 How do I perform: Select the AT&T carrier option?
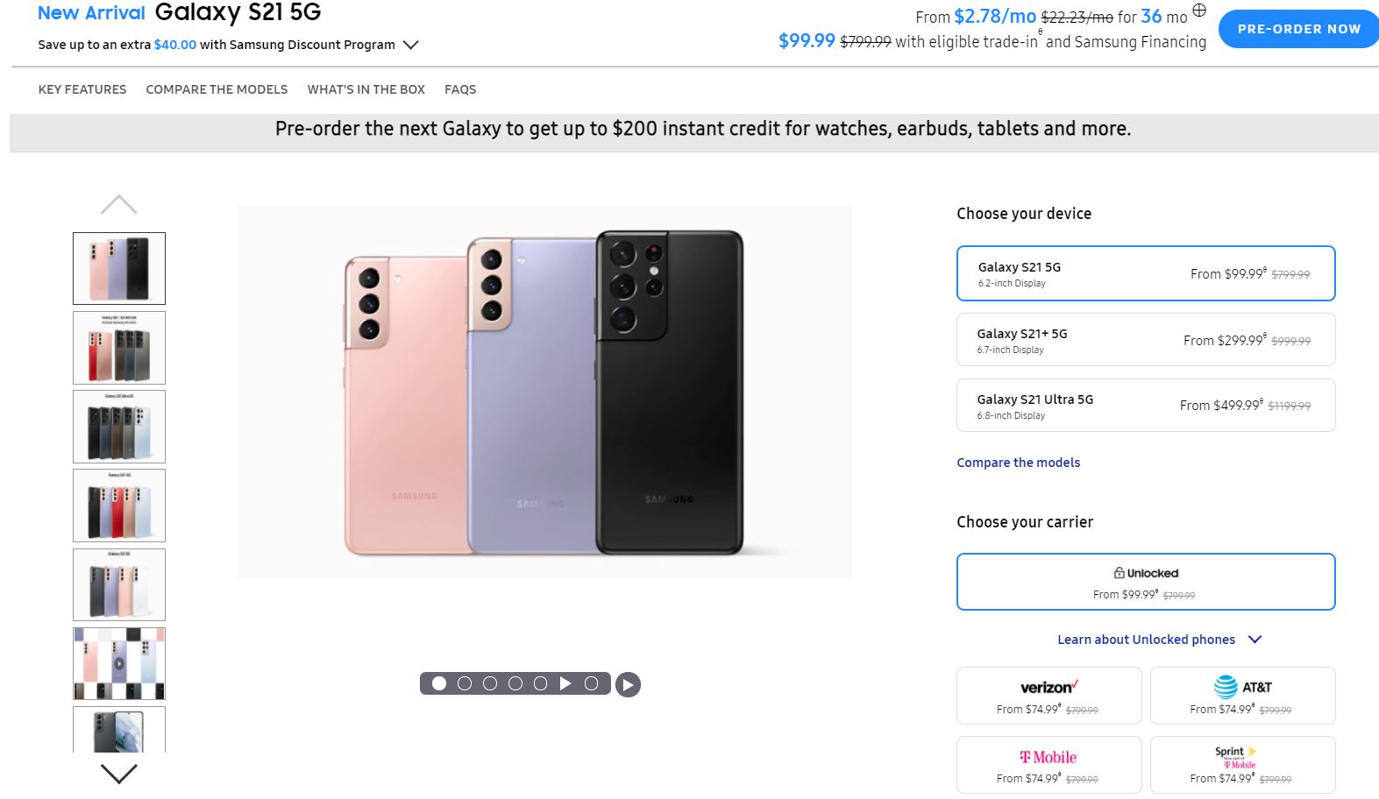pos(1242,696)
